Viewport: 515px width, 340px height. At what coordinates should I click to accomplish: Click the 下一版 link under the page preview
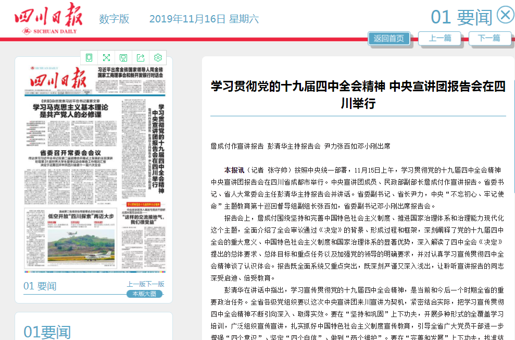coord(155,284)
